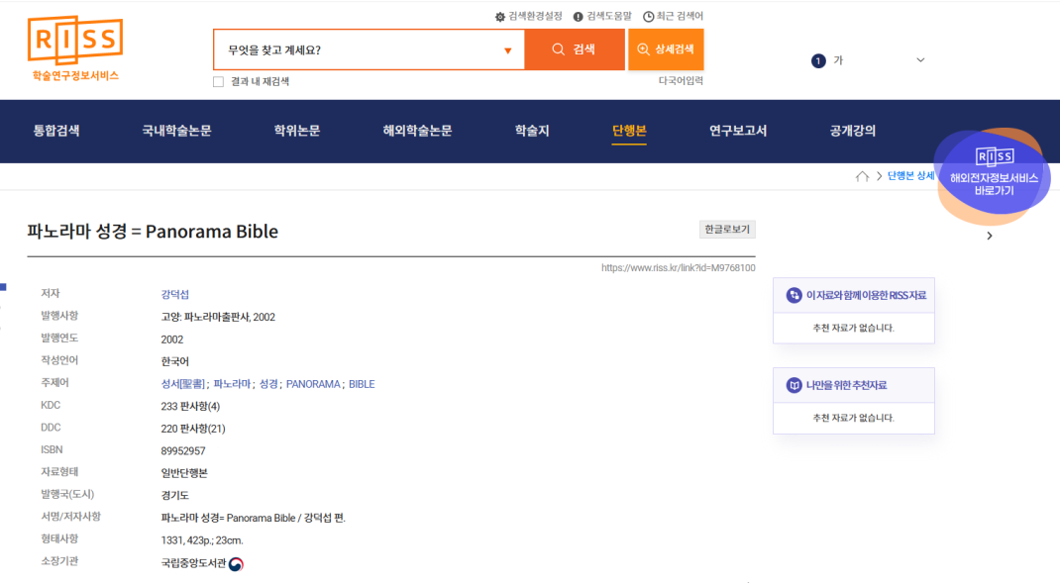
Task: Click the National Library taegeuk icon
Action: coord(236,564)
